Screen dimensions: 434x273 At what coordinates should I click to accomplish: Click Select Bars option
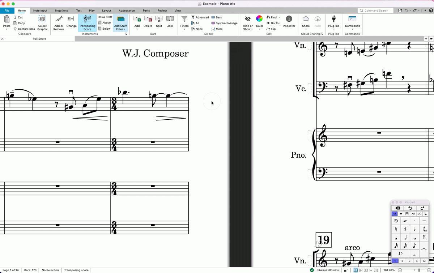[x=217, y=17]
